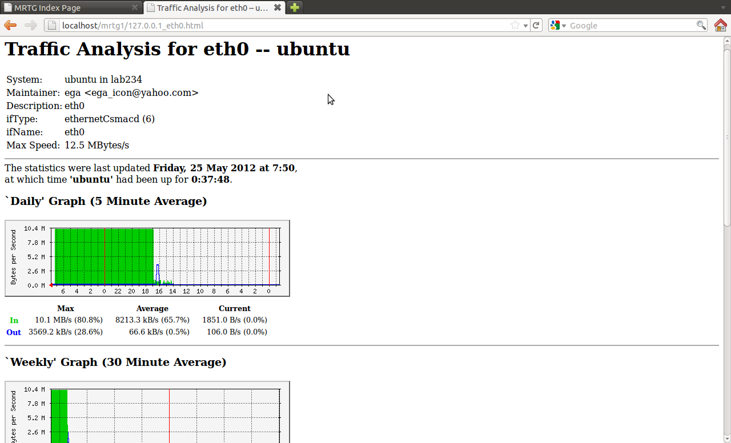The width and height of the screenshot is (731, 443).
Task: Click the page identity icon in address bar
Action: click(x=51, y=25)
